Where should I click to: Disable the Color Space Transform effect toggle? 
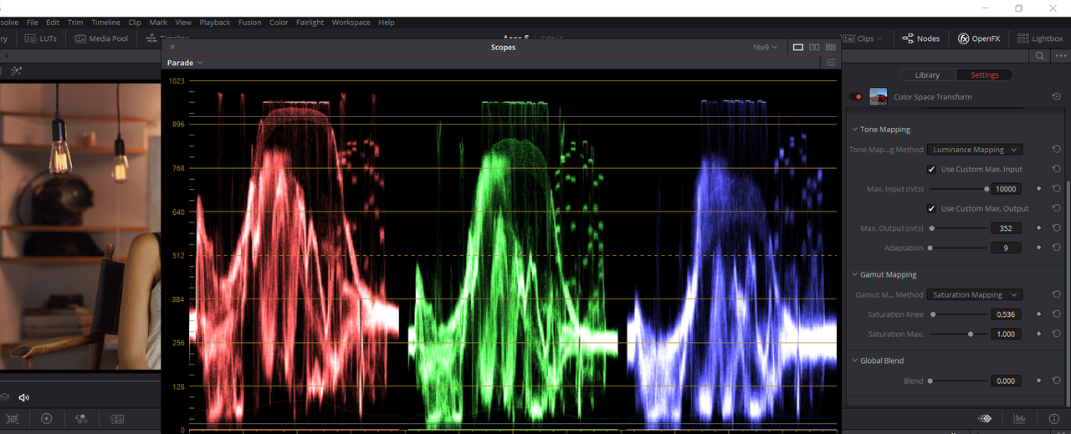click(856, 97)
